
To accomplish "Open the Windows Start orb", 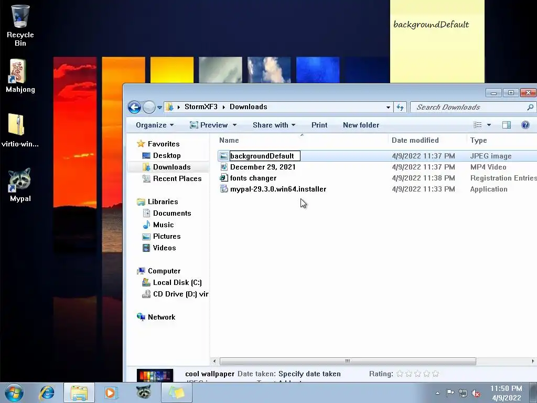I will tap(14, 393).
